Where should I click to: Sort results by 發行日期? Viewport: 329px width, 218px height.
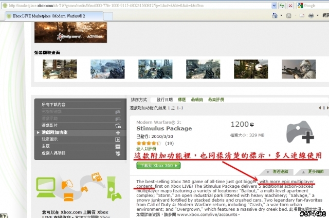point(164,100)
